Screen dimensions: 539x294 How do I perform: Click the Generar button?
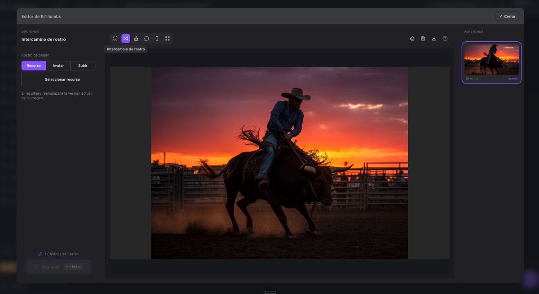click(x=58, y=267)
